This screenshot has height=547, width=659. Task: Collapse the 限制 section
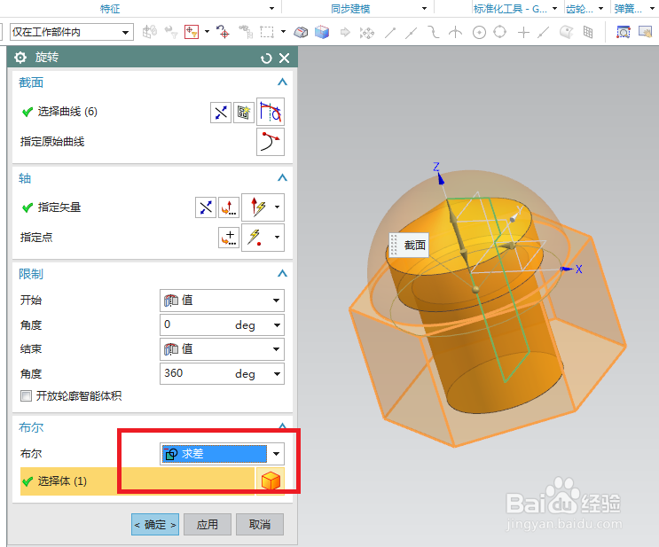click(282, 274)
